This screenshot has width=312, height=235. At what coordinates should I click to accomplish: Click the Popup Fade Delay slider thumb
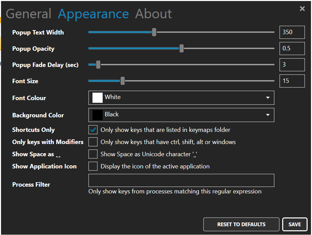98,65
